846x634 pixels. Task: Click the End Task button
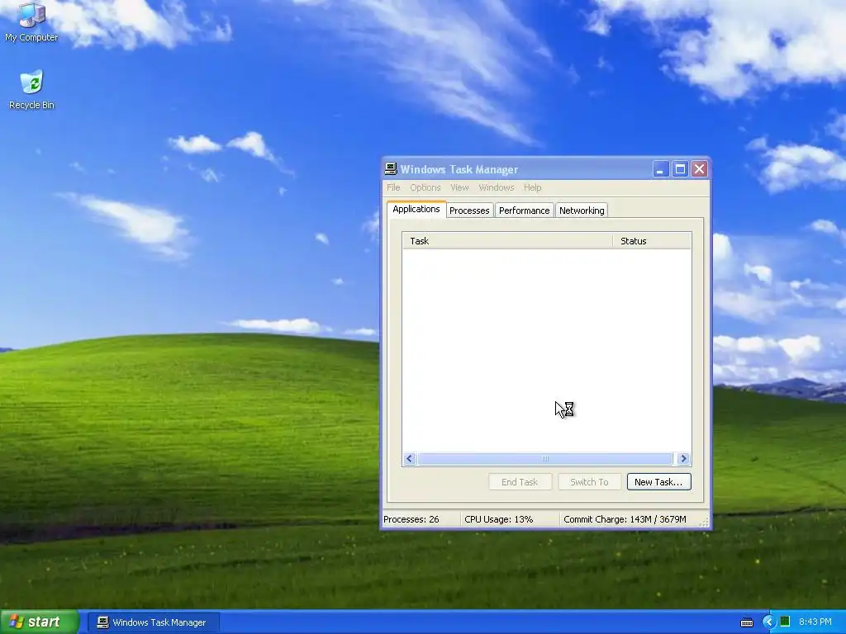click(x=520, y=482)
